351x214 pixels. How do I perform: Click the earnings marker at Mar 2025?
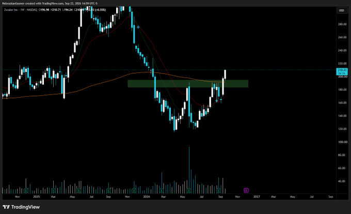point(53,191)
